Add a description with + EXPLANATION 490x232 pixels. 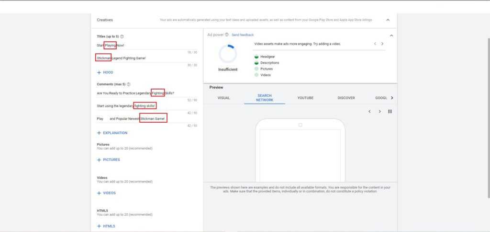point(112,133)
